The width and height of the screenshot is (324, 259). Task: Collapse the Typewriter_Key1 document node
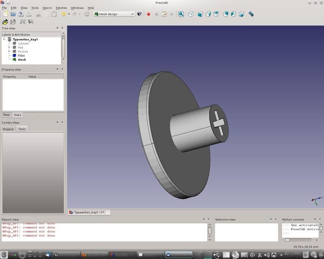[4, 39]
